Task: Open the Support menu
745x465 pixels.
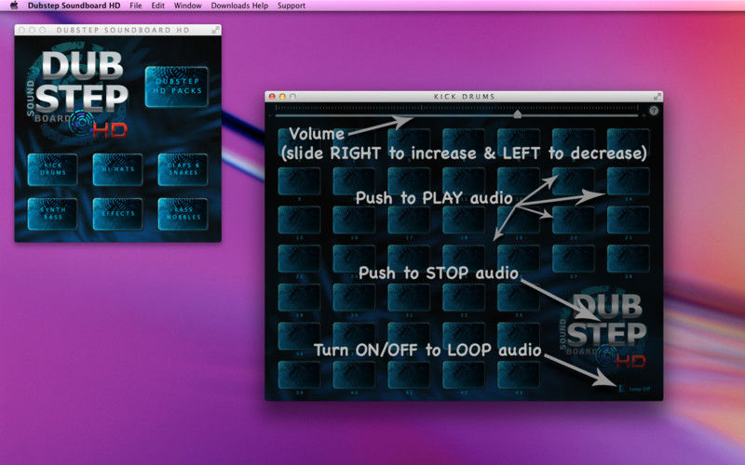Action: pyautogui.click(x=291, y=6)
